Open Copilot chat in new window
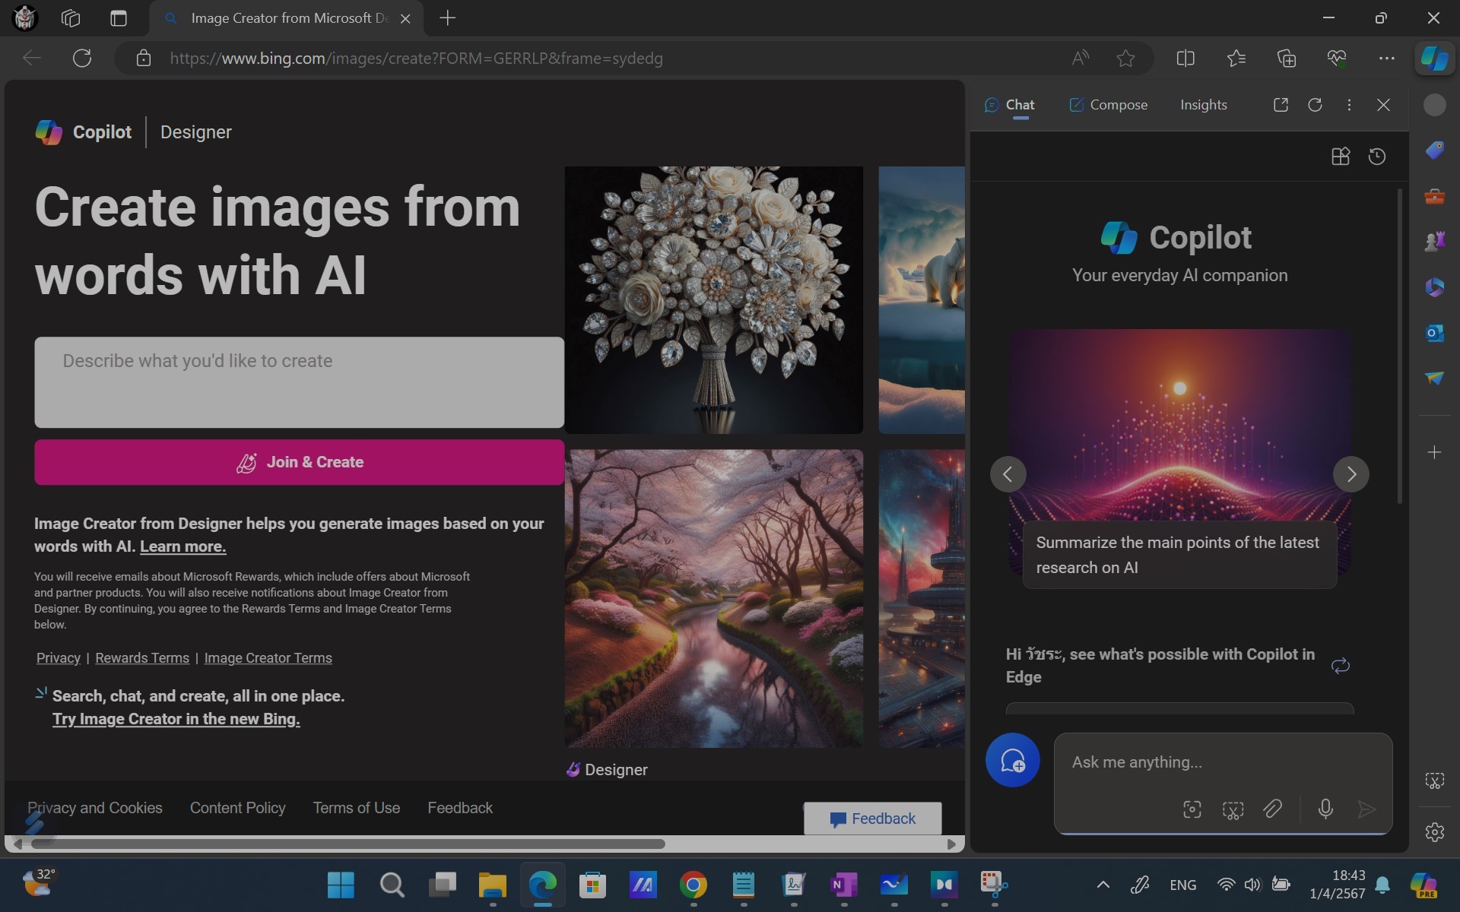Viewport: 1460px width, 912px height. pos(1281,105)
